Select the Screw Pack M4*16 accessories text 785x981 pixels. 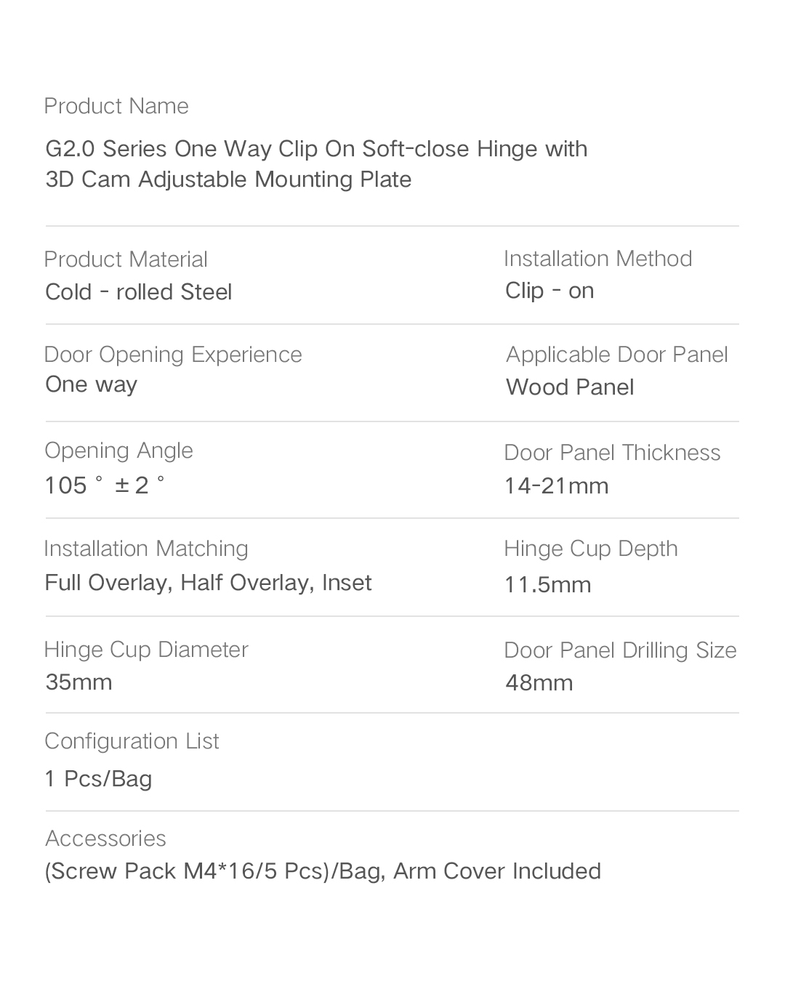pos(323,871)
